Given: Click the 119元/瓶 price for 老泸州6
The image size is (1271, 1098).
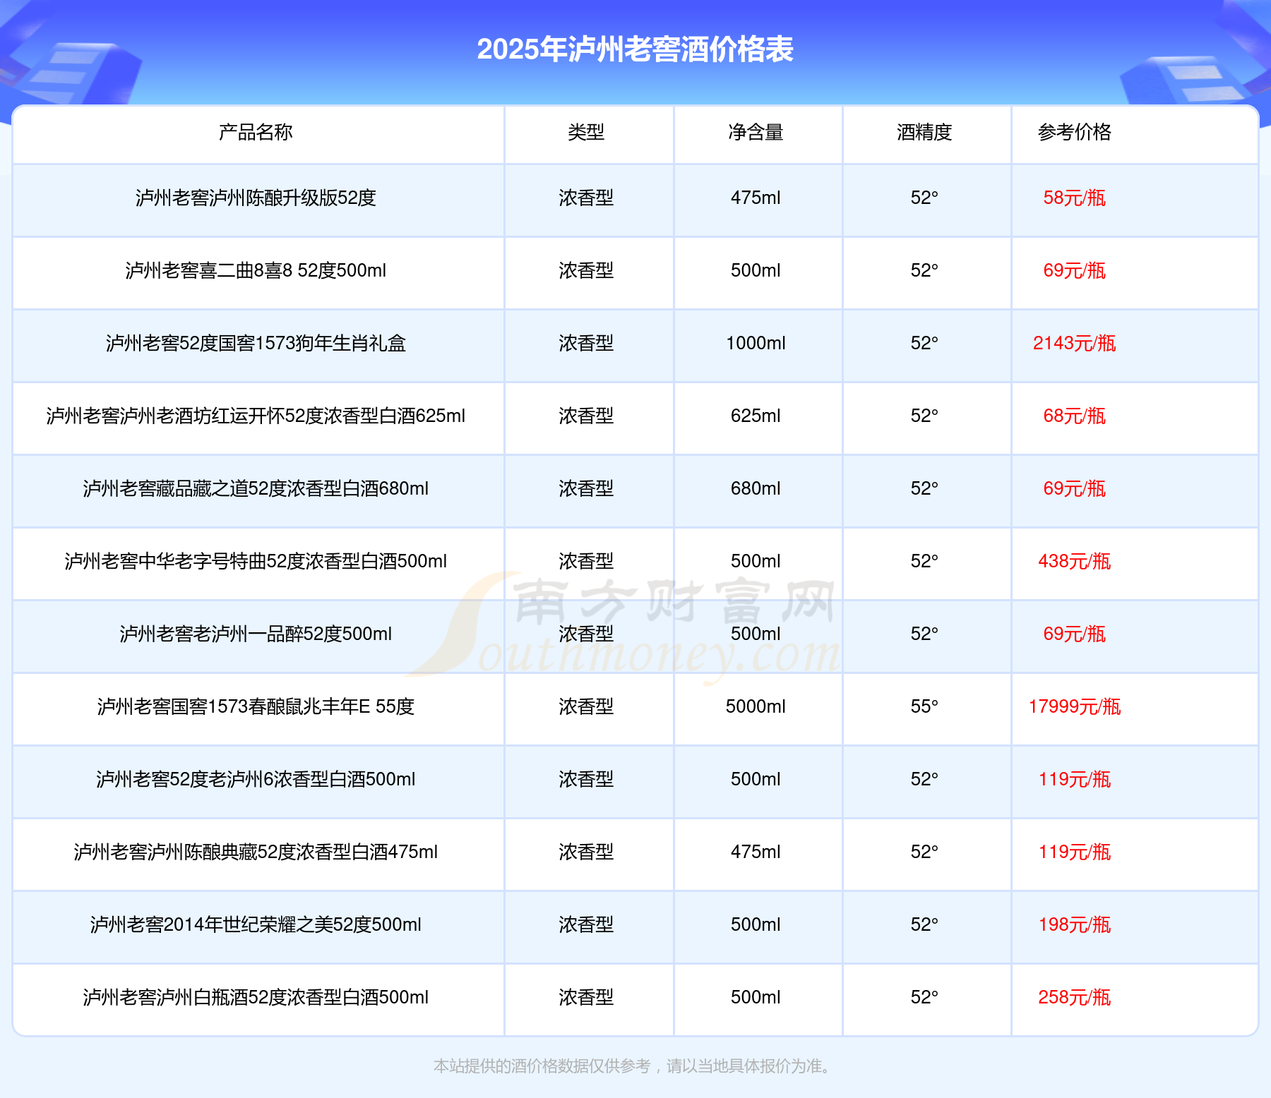Looking at the screenshot, I should [x=1075, y=780].
